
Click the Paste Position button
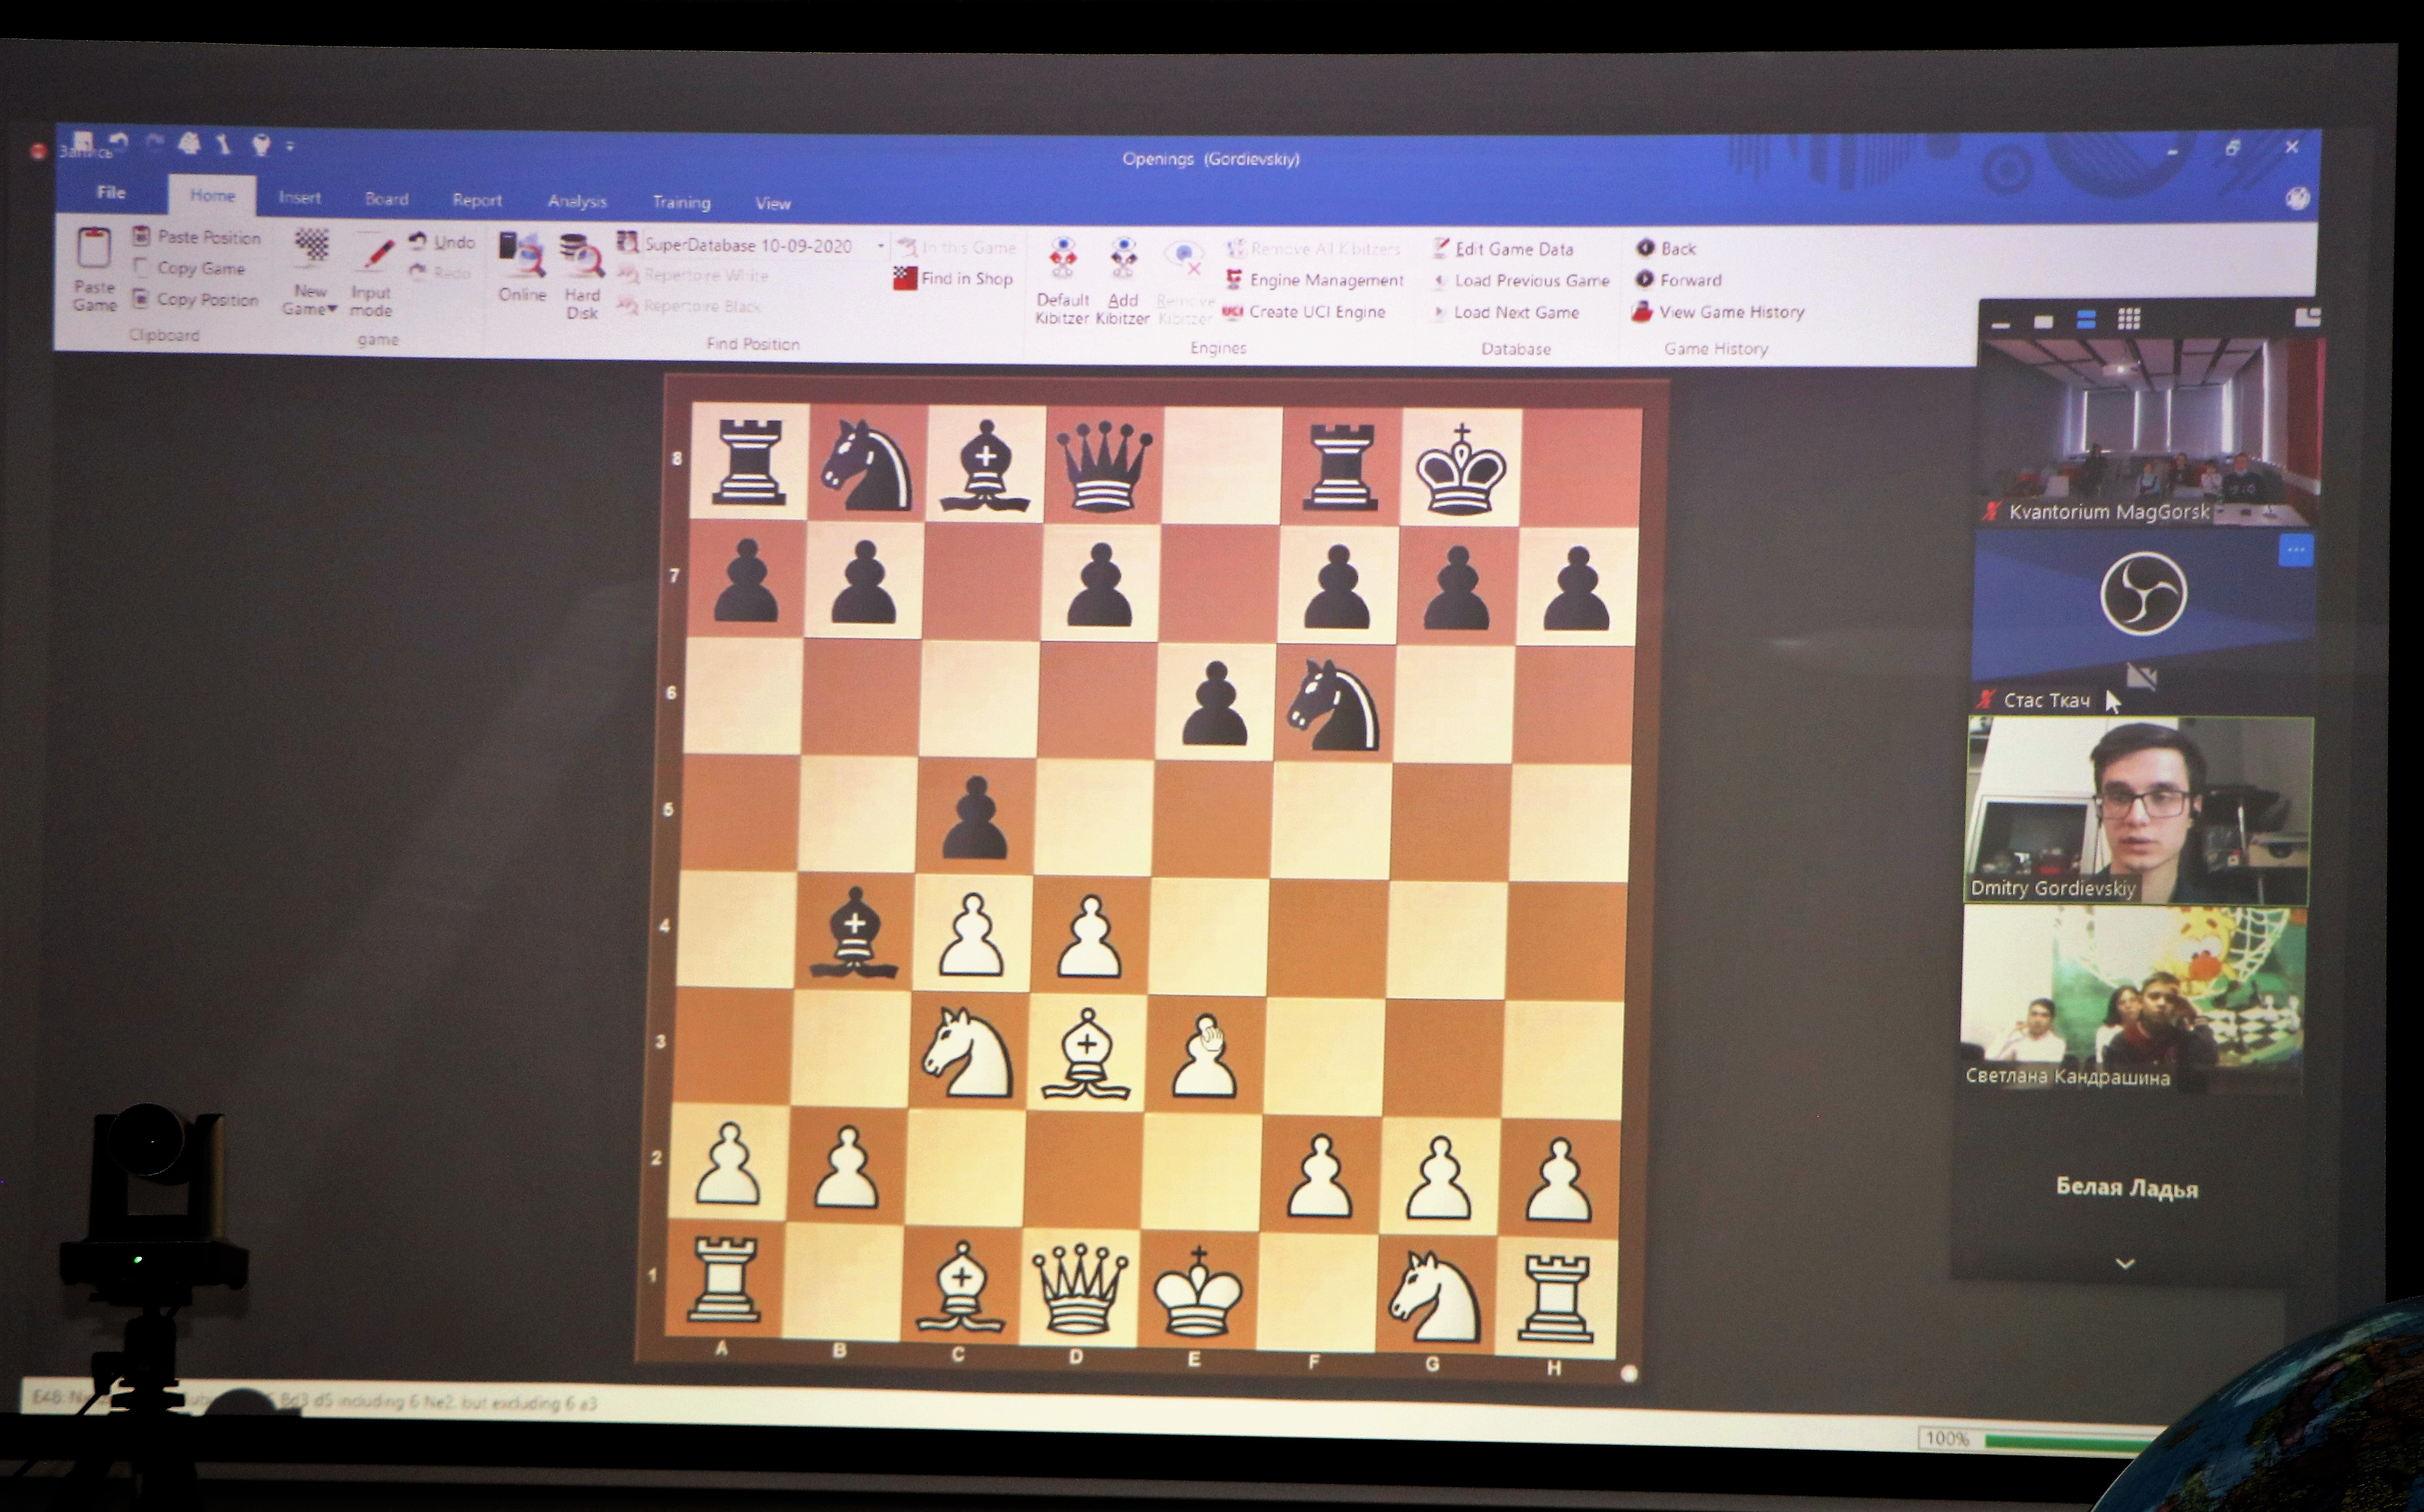click(x=197, y=237)
